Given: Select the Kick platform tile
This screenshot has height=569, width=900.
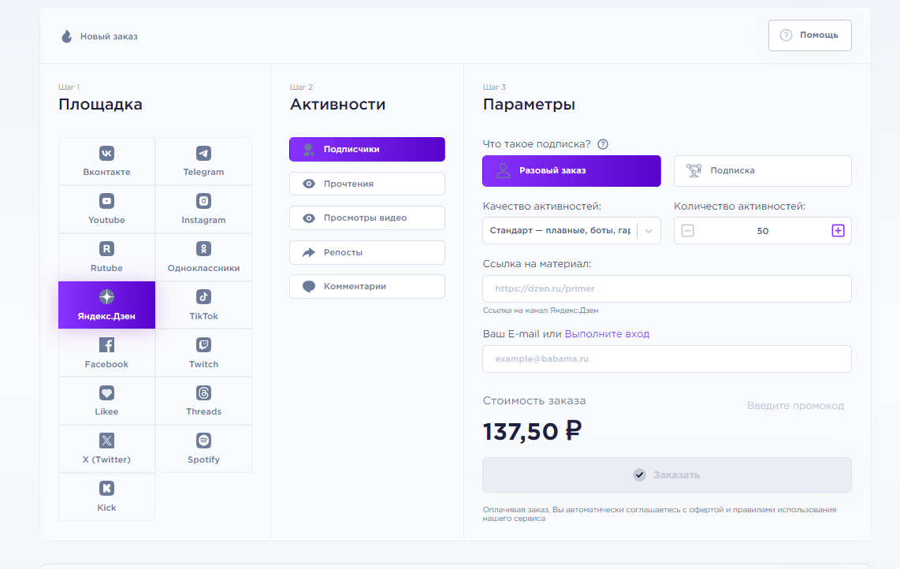Looking at the screenshot, I should (x=106, y=497).
